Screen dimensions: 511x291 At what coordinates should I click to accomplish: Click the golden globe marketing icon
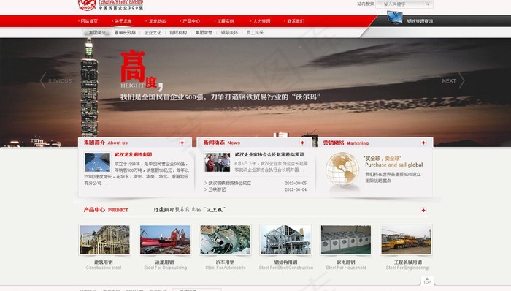click(x=342, y=170)
